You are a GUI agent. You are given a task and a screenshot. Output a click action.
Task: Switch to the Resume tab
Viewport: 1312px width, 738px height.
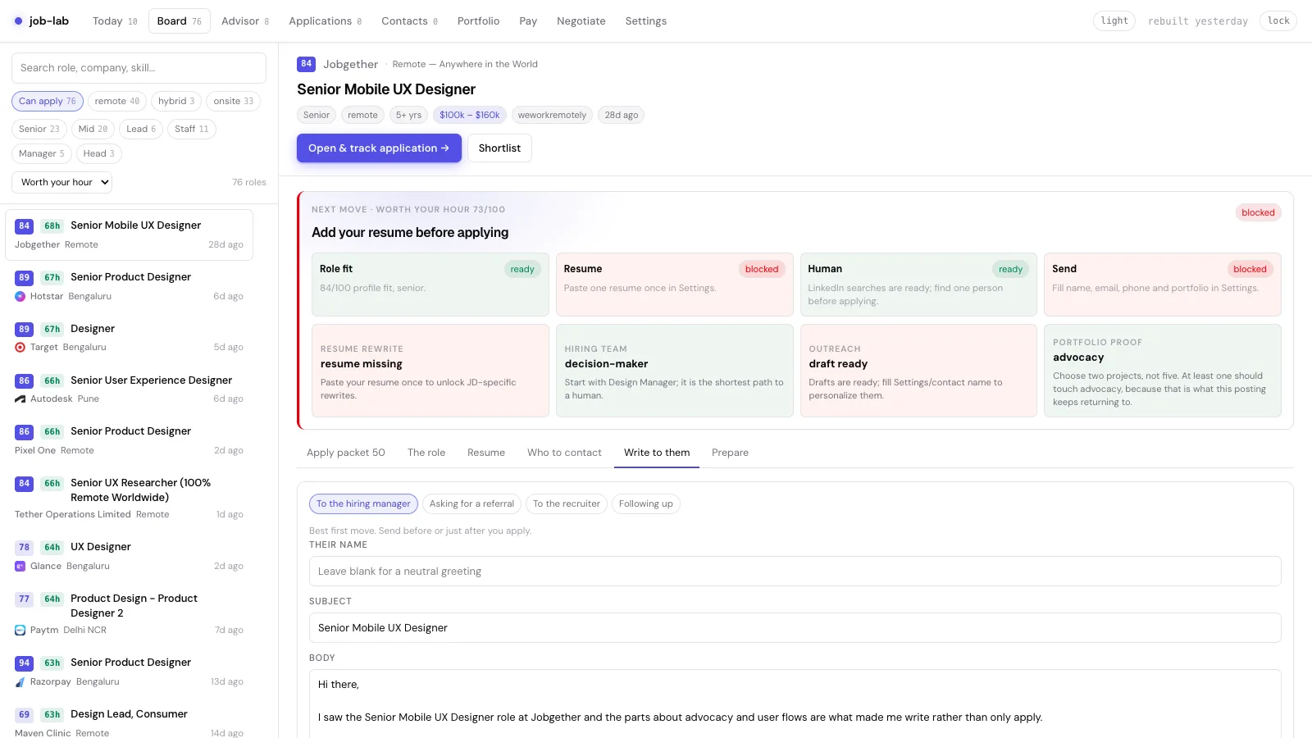(x=486, y=453)
